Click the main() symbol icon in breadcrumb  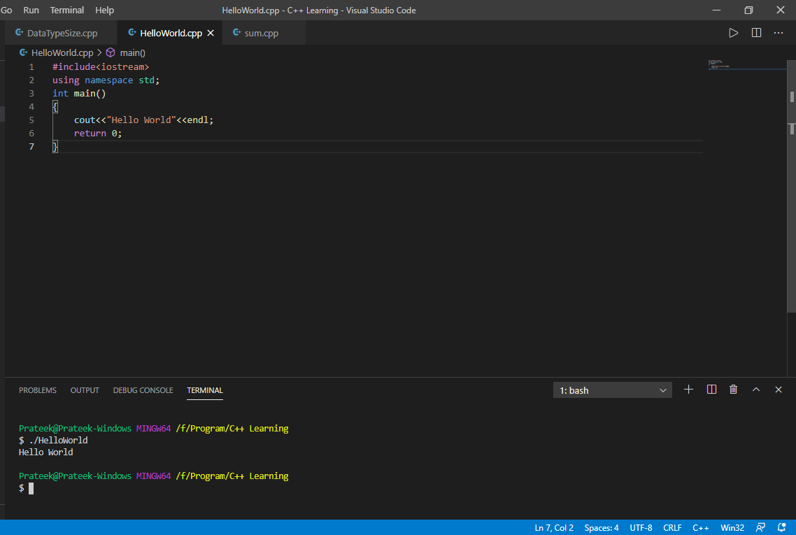[110, 52]
